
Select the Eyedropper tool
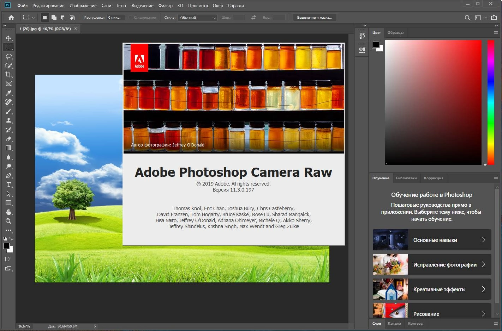tap(8, 93)
